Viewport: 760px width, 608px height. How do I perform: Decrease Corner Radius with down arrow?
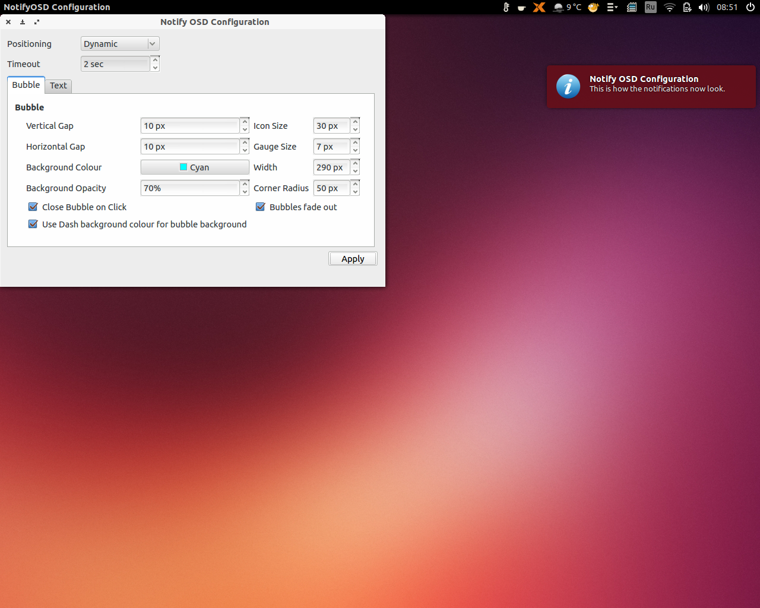pyautogui.click(x=355, y=192)
